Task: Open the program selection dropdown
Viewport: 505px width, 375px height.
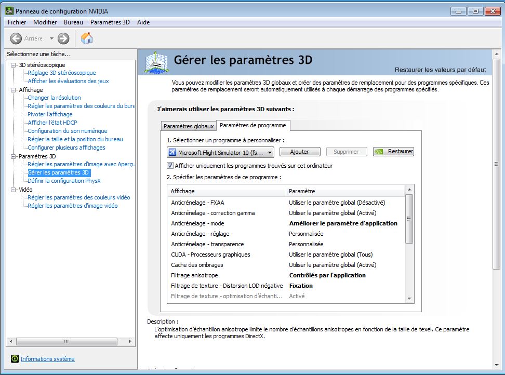Action: pyautogui.click(x=220, y=152)
